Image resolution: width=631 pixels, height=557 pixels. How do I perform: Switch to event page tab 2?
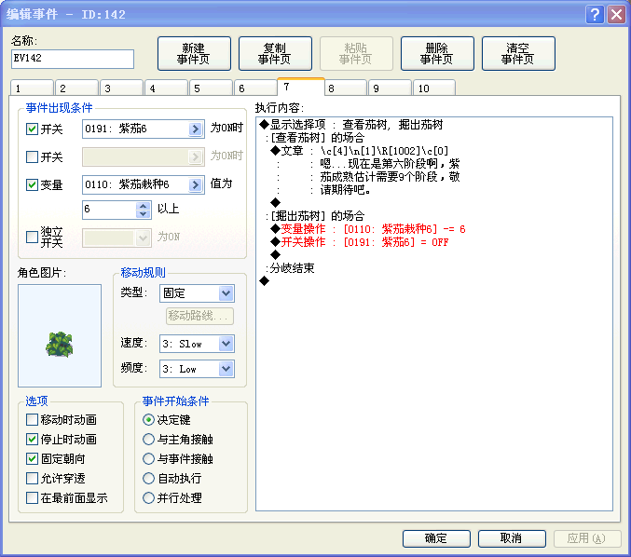(76, 88)
